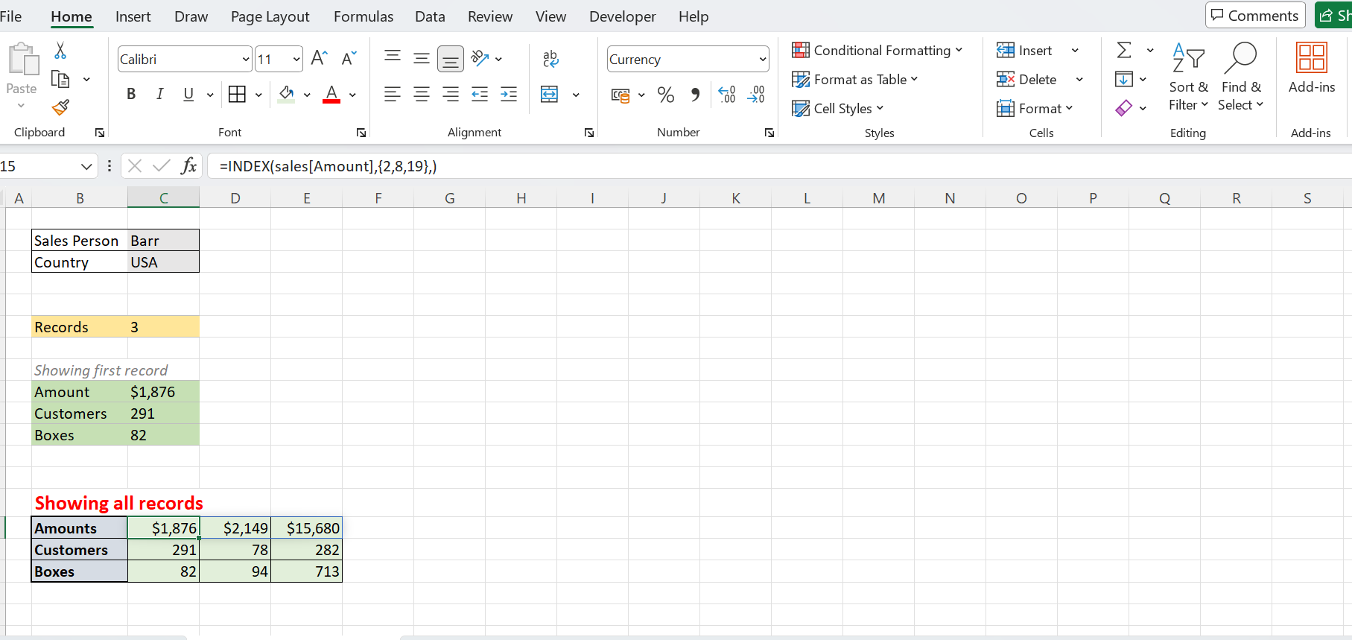This screenshot has height=640, width=1352.
Task: Open Sort & Filter menu
Action: coord(1188,77)
